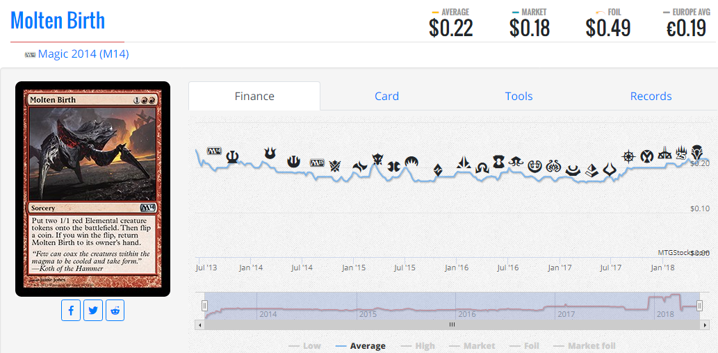Share card on Facebook
This screenshot has width=718, height=353.
[x=71, y=311]
